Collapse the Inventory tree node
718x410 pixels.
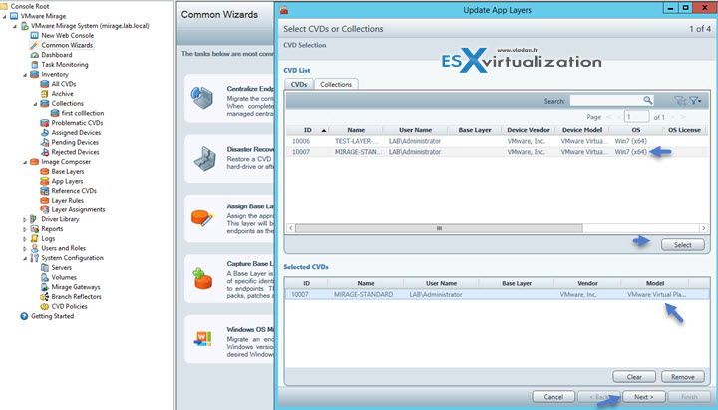[25, 75]
